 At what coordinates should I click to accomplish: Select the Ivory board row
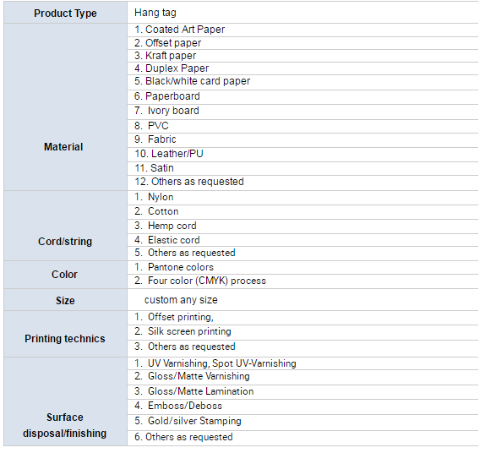pyautogui.click(x=303, y=112)
